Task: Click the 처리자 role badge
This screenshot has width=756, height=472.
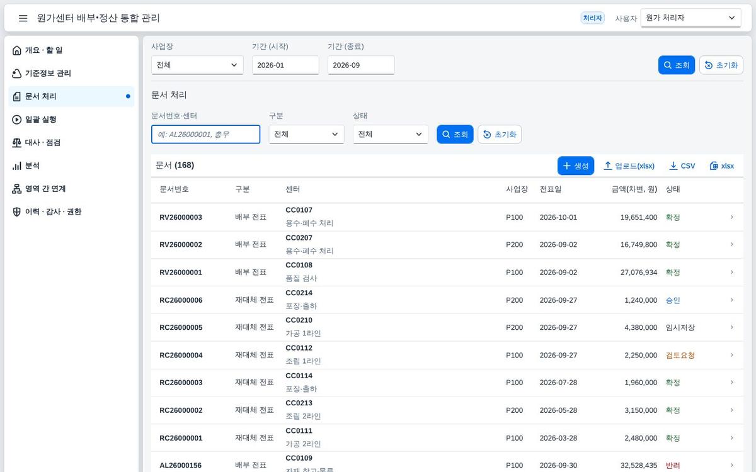Action: coord(593,18)
